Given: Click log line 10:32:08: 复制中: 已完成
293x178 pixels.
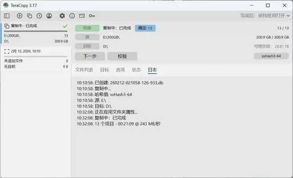Looking at the screenshot, I should point(101,118).
